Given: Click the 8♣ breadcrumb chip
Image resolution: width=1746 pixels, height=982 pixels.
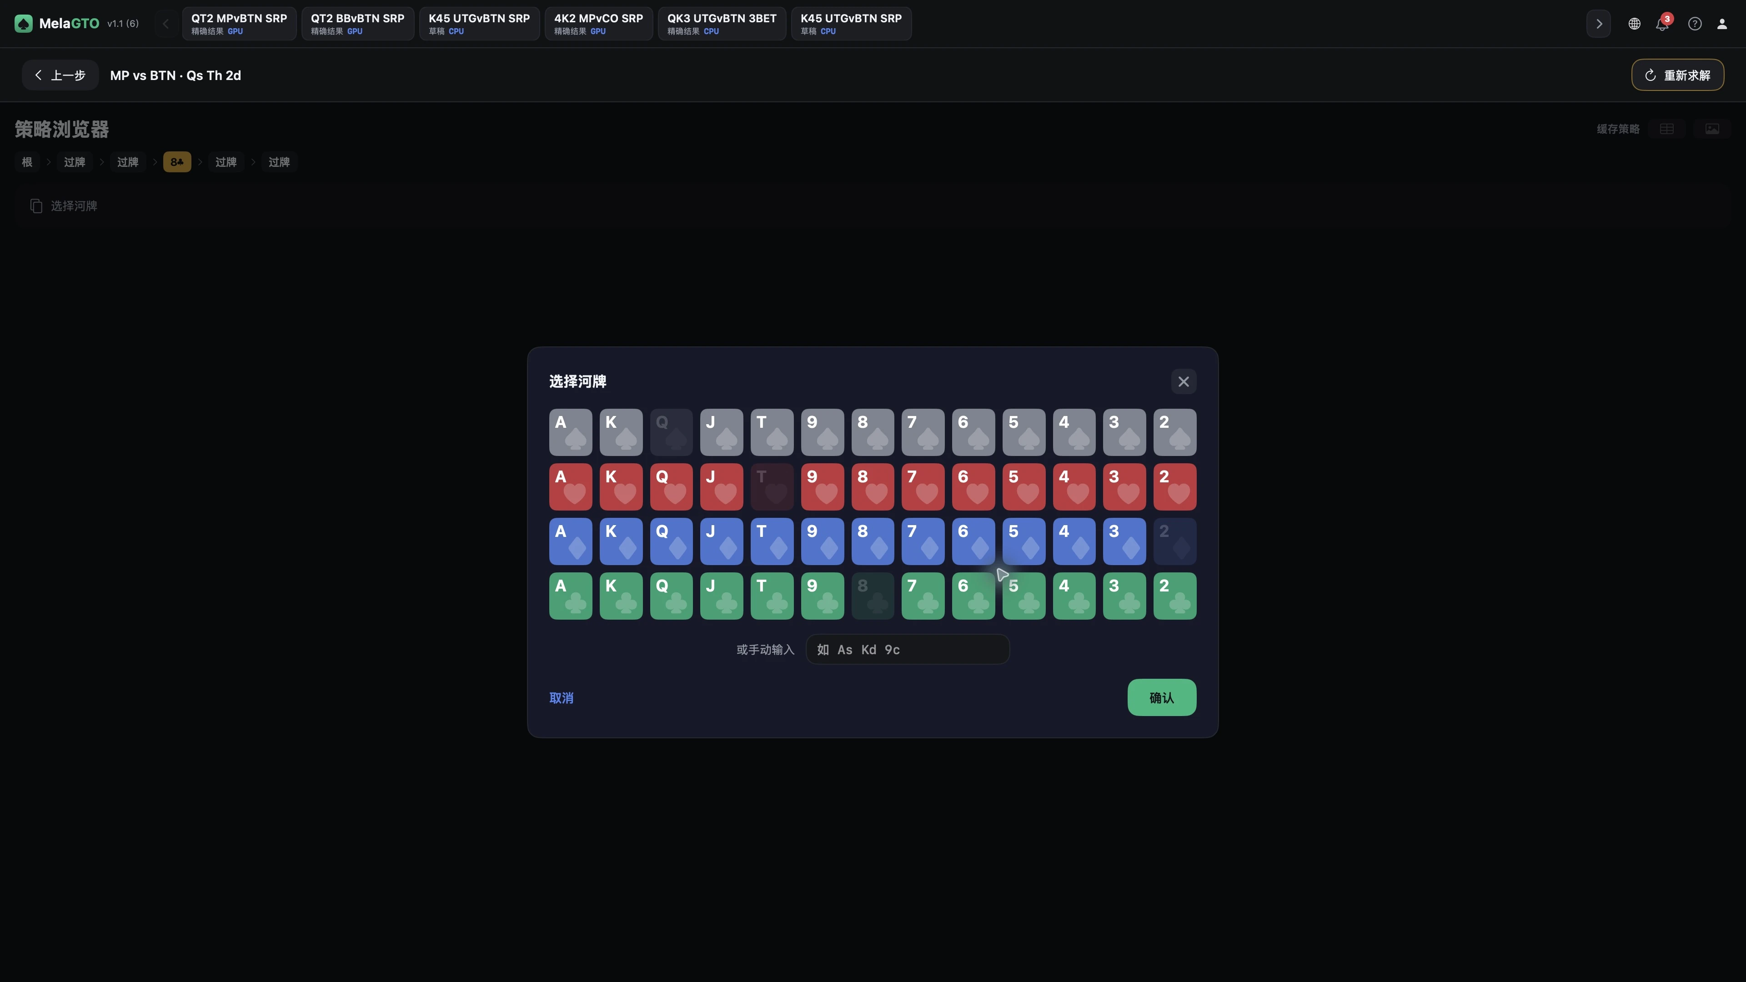Looking at the screenshot, I should [x=177, y=162].
